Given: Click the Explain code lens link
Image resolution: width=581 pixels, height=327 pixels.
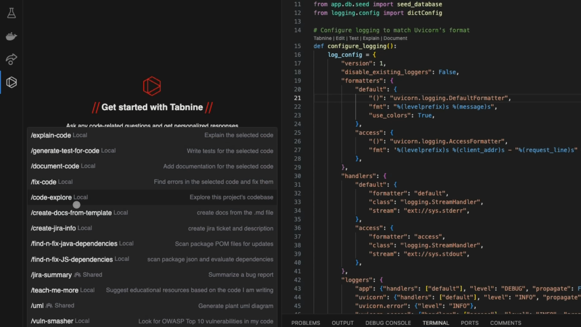Looking at the screenshot, I should tap(371, 38).
